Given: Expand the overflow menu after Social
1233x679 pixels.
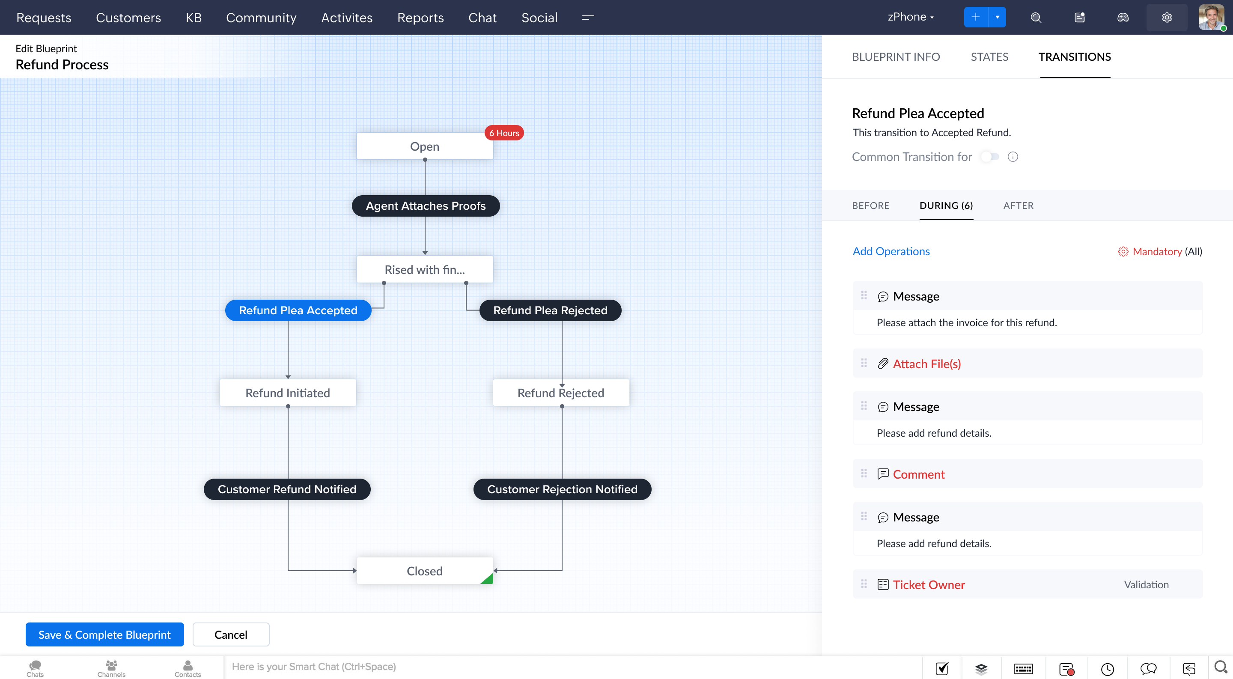Looking at the screenshot, I should click(588, 18).
